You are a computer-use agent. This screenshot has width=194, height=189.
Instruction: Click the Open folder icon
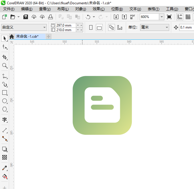pos(13,17)
